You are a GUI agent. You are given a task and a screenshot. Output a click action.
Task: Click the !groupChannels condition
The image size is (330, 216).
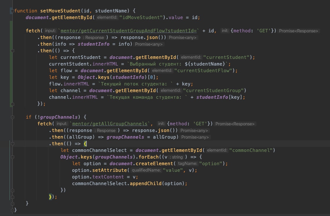pyautogui.click(x=58, y=117)
